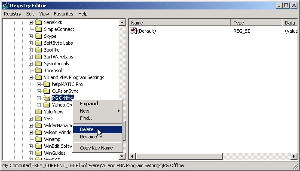Click the tree pane scroll up arrow
The width and height of the screenshot is (300, 171).
(x=122, y=23)
